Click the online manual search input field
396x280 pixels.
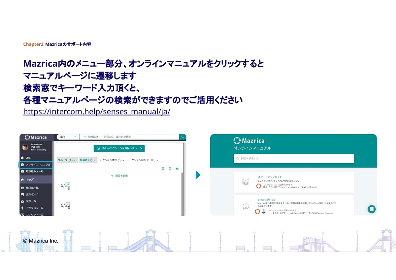(294, 159)
